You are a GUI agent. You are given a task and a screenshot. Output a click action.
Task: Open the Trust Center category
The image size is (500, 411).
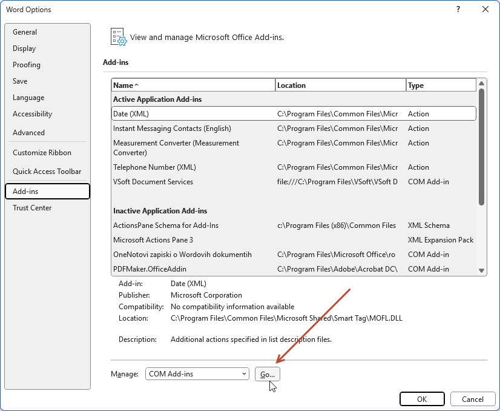pos(47,208)
